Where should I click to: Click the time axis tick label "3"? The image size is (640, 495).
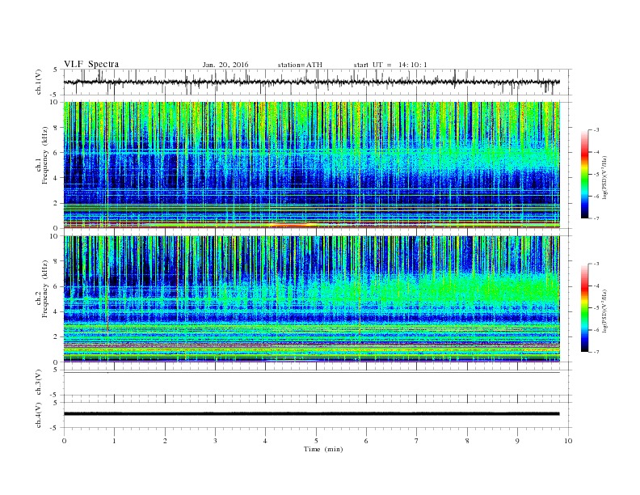[x=216, y=441]
